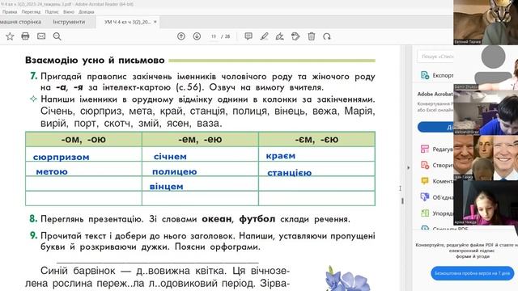This screenshot has height=291, width=518.
Task: Click the heading Взаємодію усно й письмово
Action: click(95, 61)
